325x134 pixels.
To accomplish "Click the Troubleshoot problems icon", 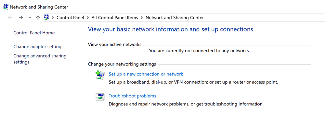I will [100, 97].
